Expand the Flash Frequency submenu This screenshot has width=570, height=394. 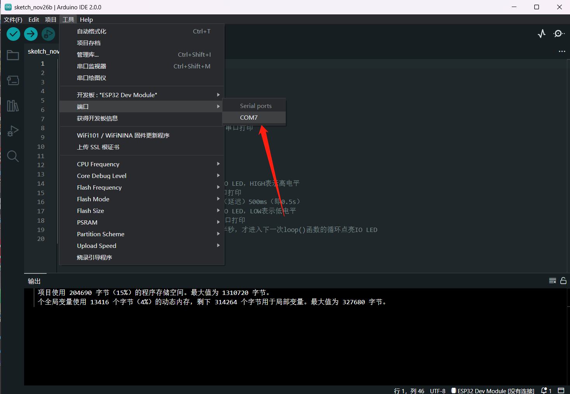tap(142, 187)
